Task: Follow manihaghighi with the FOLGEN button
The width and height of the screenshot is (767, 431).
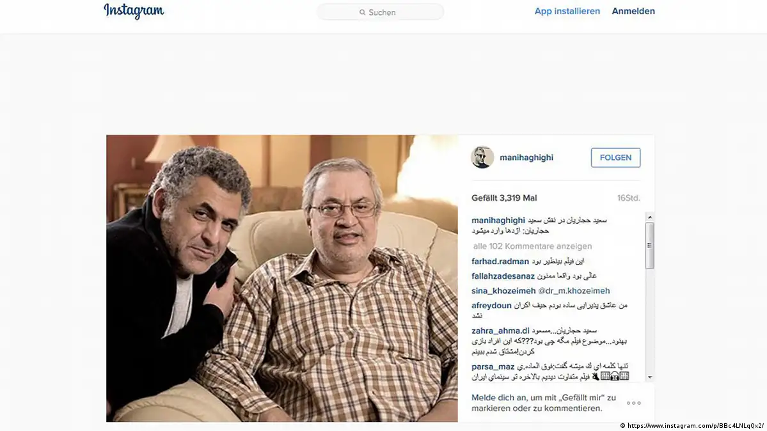Action: point(615,157)
